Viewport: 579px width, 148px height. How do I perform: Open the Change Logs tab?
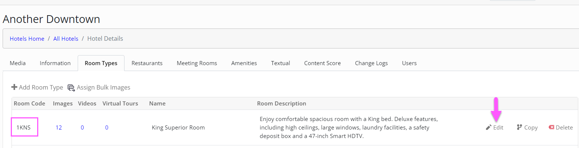click(371, 63)
